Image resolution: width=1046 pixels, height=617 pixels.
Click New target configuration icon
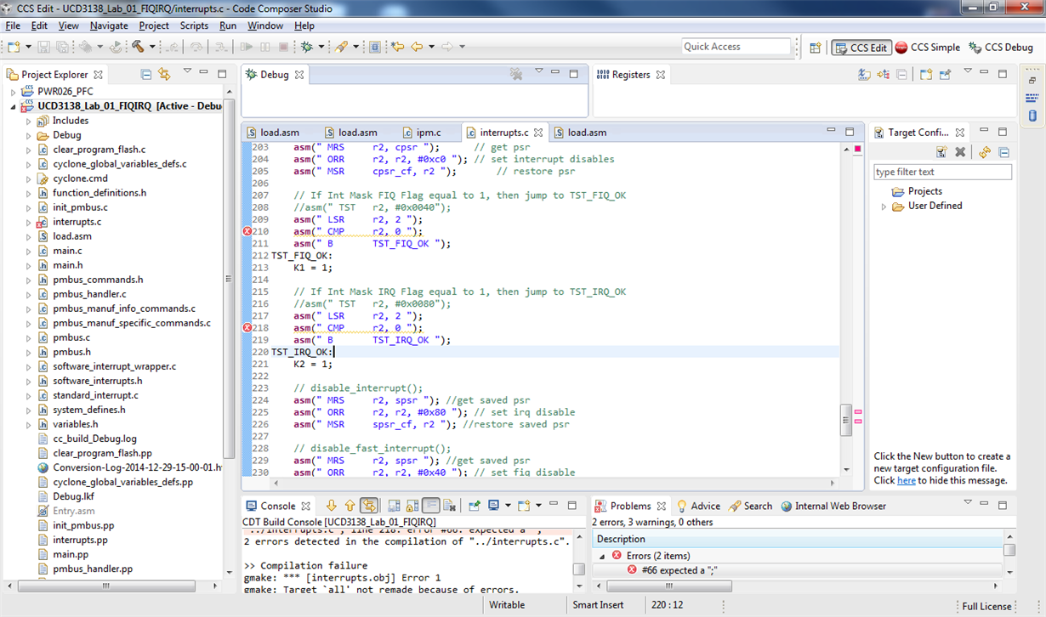941,152
